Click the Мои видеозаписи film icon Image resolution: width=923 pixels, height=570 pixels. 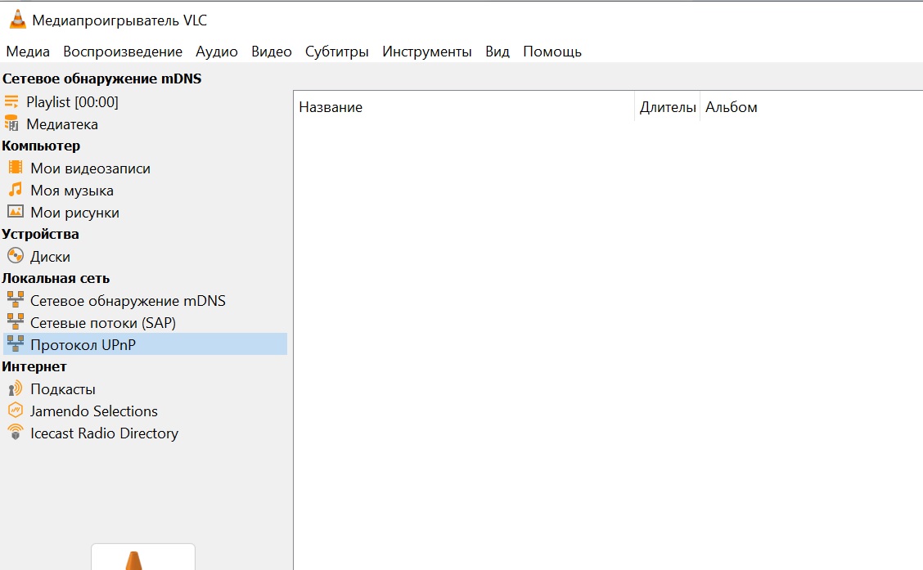pos(16,168)
